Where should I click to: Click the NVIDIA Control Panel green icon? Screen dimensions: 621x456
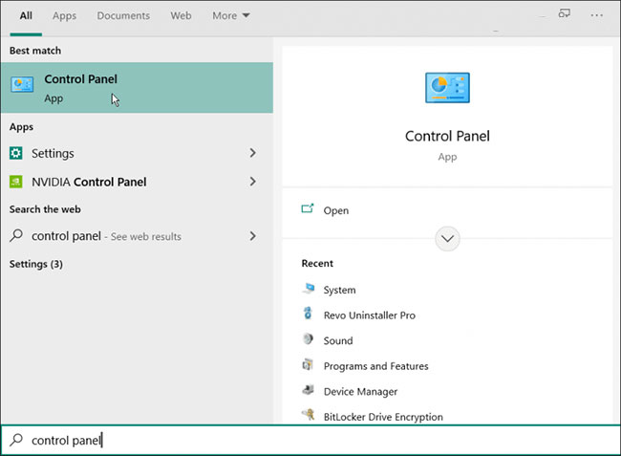pos(16,182)
